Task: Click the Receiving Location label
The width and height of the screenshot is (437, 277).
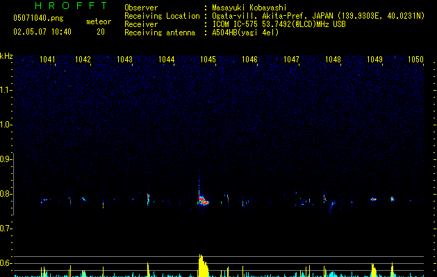Action: click(162, 16)
